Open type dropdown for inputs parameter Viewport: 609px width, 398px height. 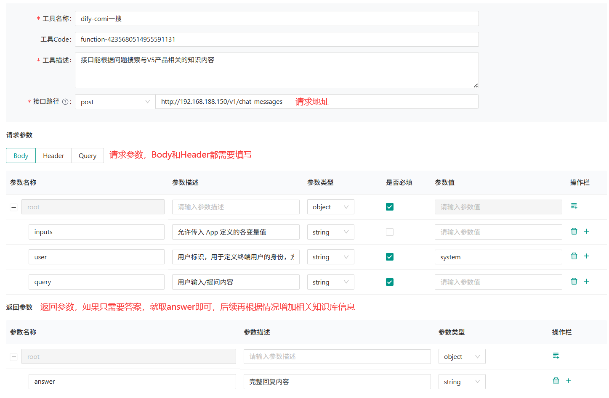coord(330,232)
